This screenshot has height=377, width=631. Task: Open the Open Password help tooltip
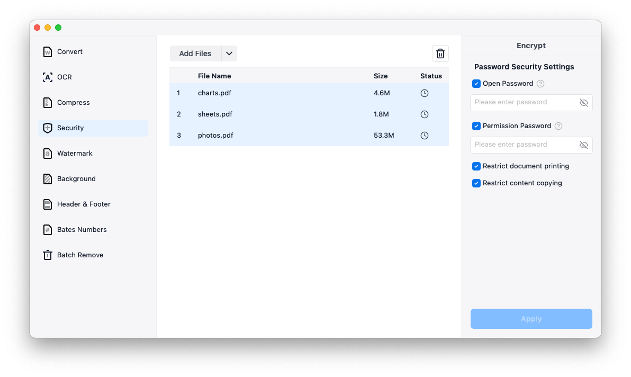[x=540, y=83]
